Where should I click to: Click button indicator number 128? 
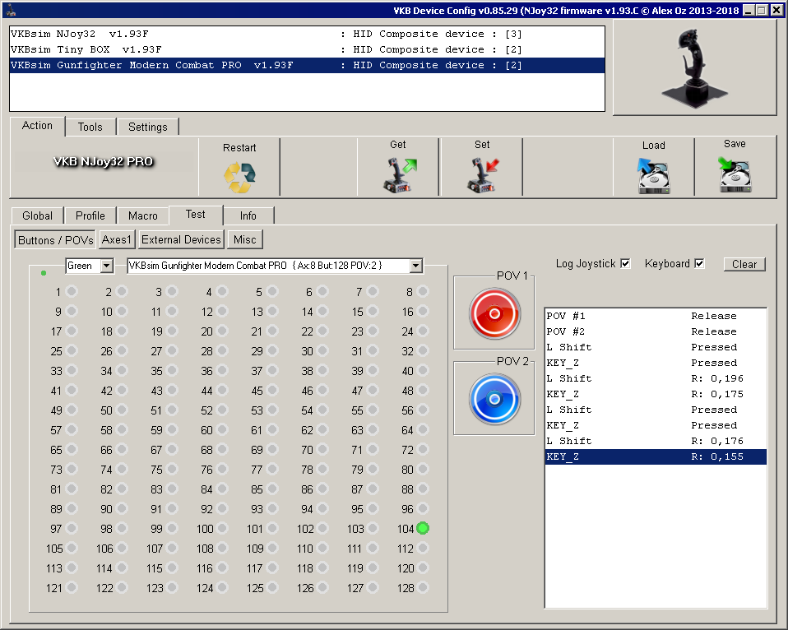(x=423, y=586)
